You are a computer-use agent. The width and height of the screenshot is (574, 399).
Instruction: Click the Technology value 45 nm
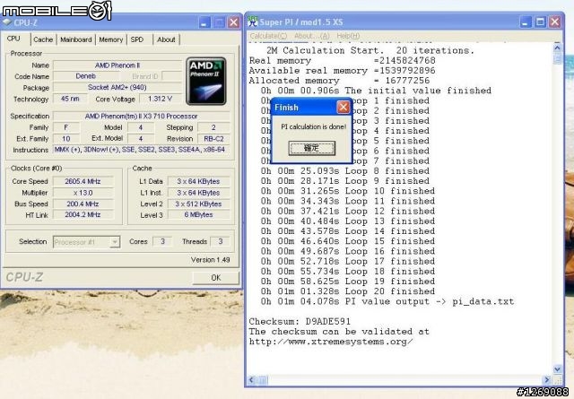70,99
